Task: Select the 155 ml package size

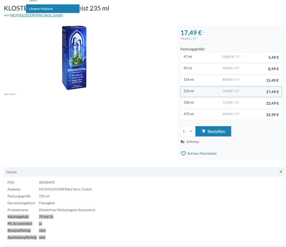Action: (x=231, y=80)
